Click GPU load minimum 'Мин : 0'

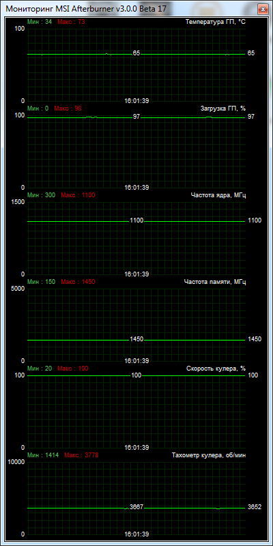(x=38, y=109)
